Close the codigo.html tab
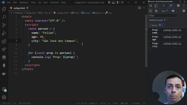The width and height of the screenshot is (187, 105). tap(27, 8)
